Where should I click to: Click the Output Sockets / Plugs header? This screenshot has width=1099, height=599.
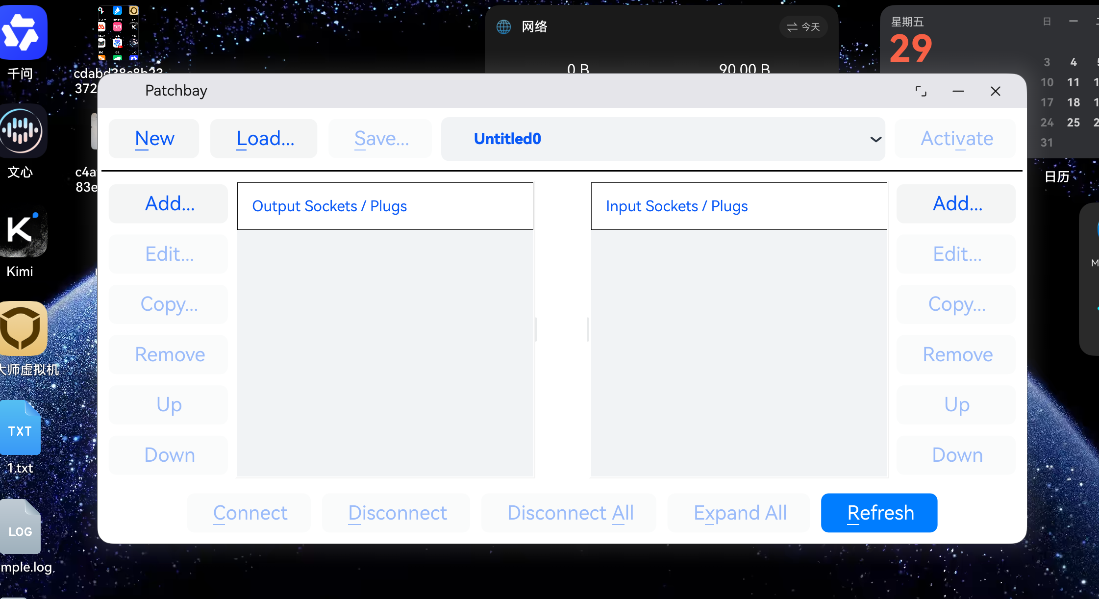tap(385, 206)
